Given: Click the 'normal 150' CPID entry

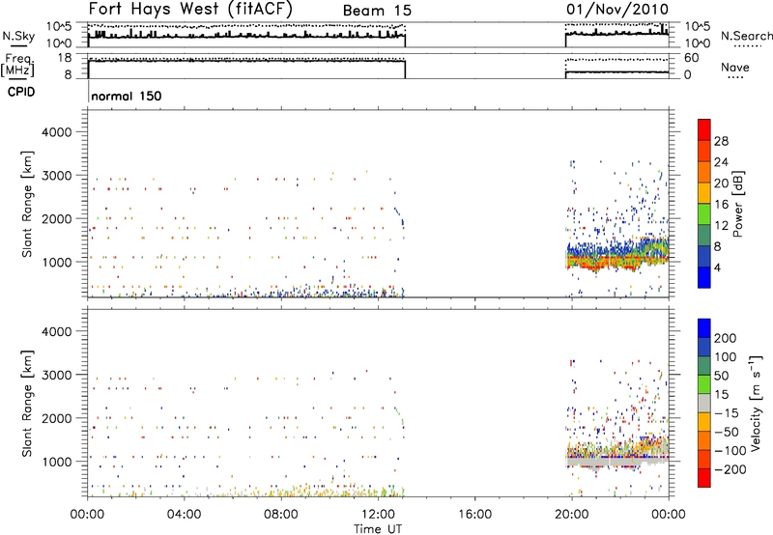Looking at the screenshot, I should tap(127, 96).
